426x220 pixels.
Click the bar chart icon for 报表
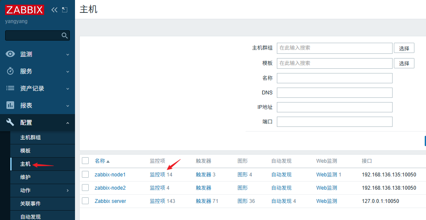(10, 106)
